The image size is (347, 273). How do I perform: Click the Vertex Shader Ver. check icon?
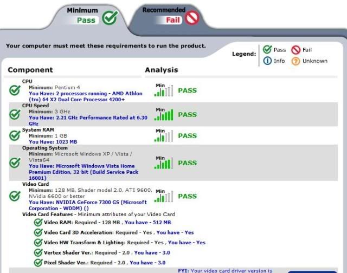(38, 252)
